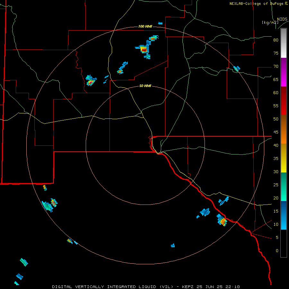Click the 100 NMI range ring label
Screen dimensions: 289x289
(145, 26)
